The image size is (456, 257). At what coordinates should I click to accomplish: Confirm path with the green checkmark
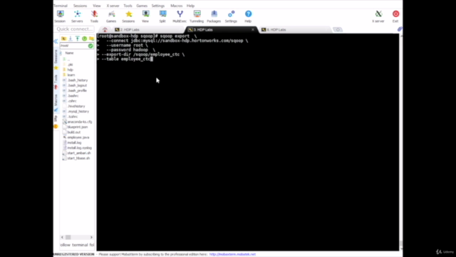pyautogui.click(x=90, y=46)
